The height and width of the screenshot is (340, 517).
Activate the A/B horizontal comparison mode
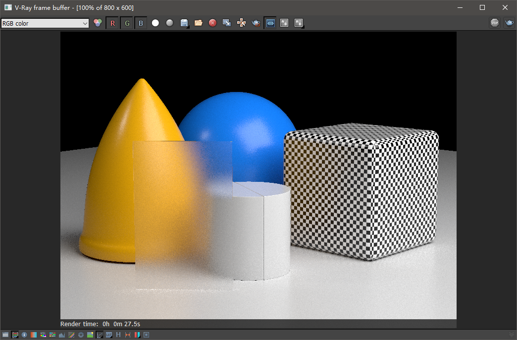(x=270, y=23)
